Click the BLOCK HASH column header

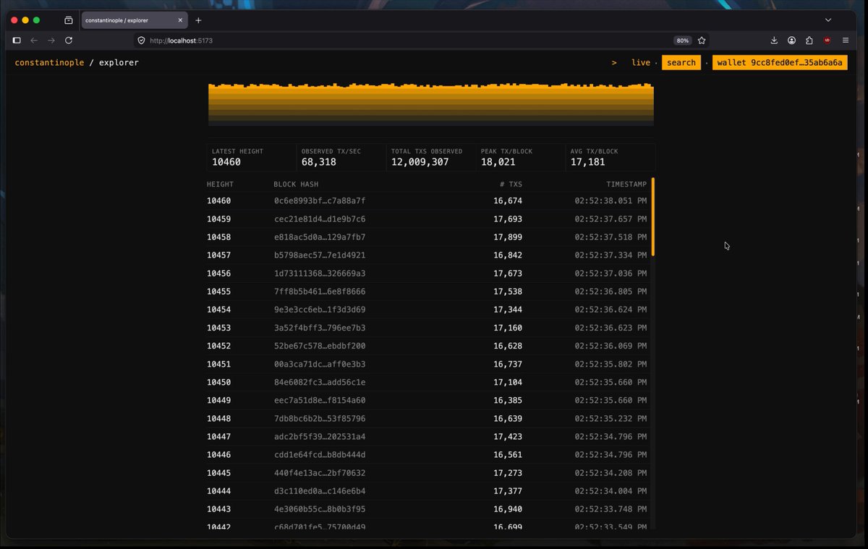coord(296,184)
